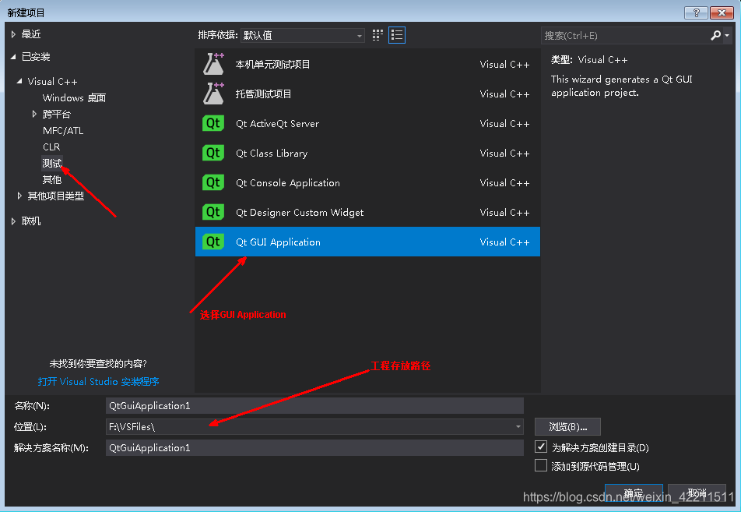Click 其他项目类型 label
Screen dimensions: 741x512
pyautogui.click(x=56, y=196)
